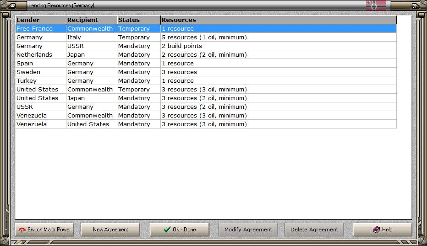Viewport: 427px width, 246px height.
Task: Select the USSR lender row
Action: 206,107
